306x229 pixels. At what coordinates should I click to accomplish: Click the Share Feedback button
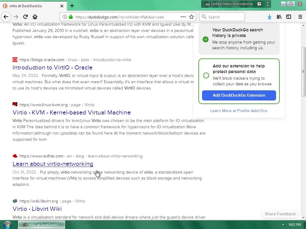280,214
